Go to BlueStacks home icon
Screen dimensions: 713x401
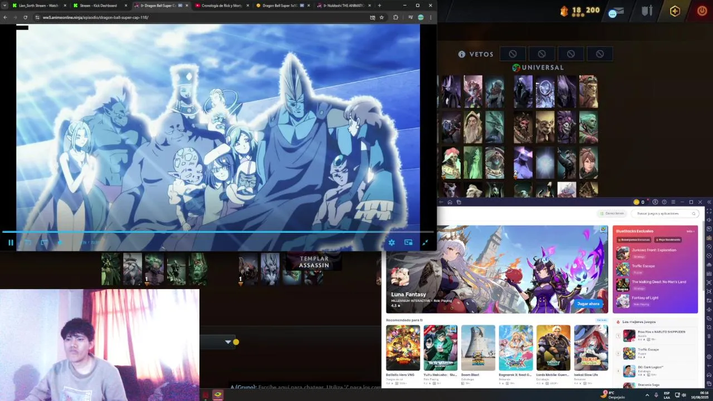point(450,202)
